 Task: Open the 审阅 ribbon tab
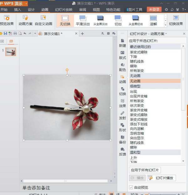[83, 10]
